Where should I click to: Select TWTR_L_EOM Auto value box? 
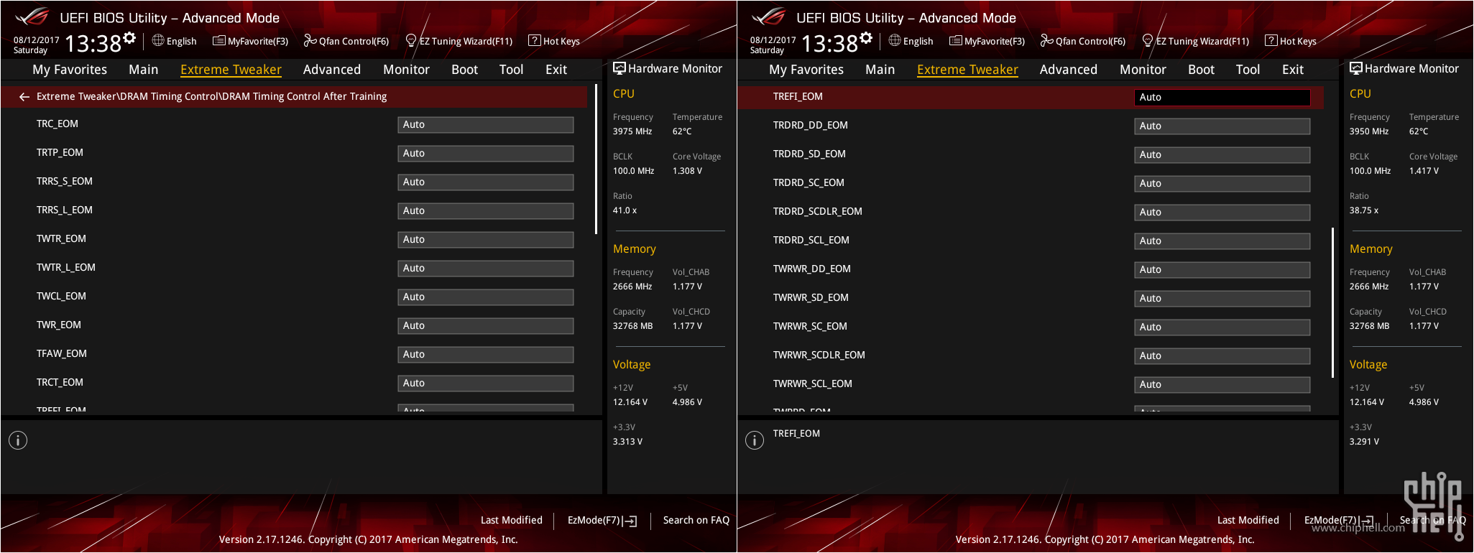(486, 269)
